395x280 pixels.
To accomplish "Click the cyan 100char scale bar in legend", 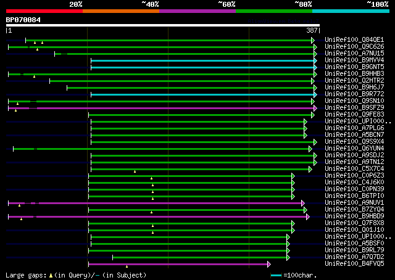I will point(276,275).
